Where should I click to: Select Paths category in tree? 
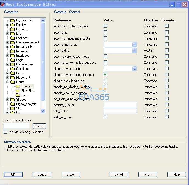coord(20,73)
